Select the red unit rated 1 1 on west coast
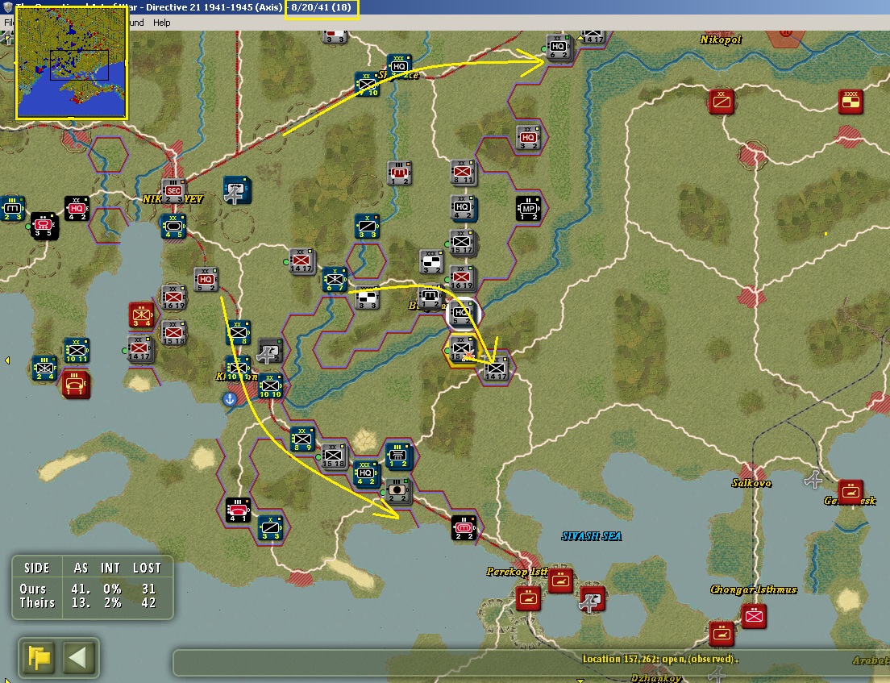 76,385
